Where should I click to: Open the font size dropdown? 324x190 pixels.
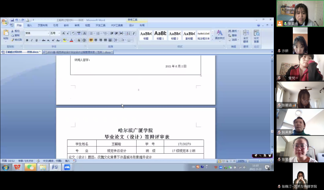point(59,33)
